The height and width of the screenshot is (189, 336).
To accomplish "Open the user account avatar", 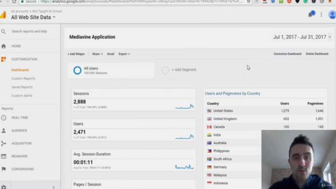I will [332, 15].
